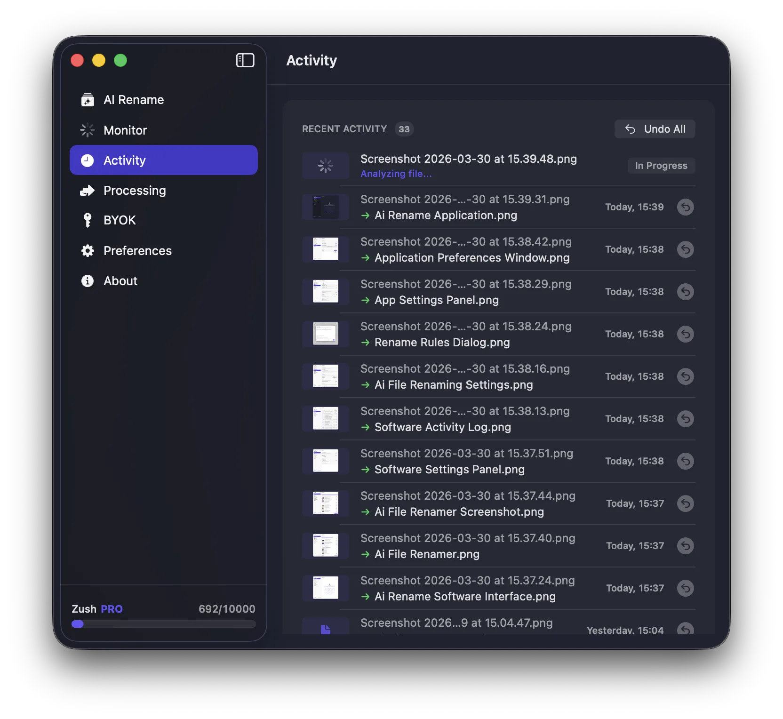Click the About info icon
The height and width of the screenshot is (719, 783).
[x=87, y=280]
